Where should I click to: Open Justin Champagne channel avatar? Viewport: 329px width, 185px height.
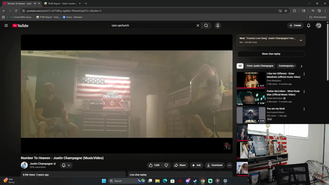24,165
